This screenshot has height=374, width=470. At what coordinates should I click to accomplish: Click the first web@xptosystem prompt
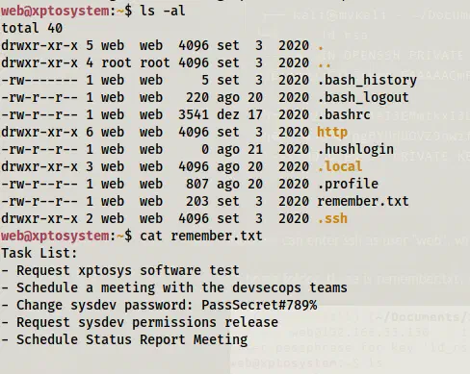(x=55, y=11)
